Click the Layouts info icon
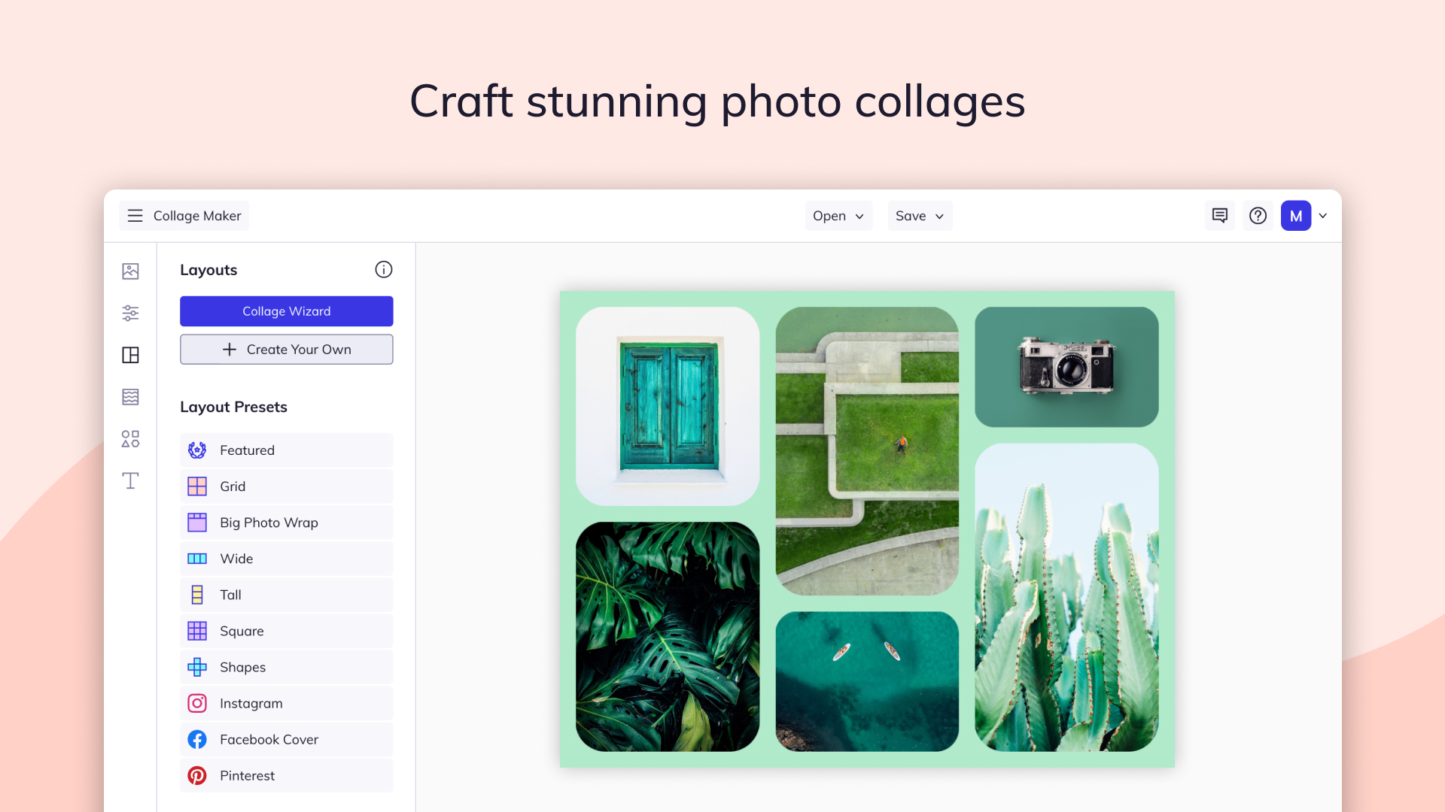Viewport: 1445px width, 812px height. click(x=384, y=269)
